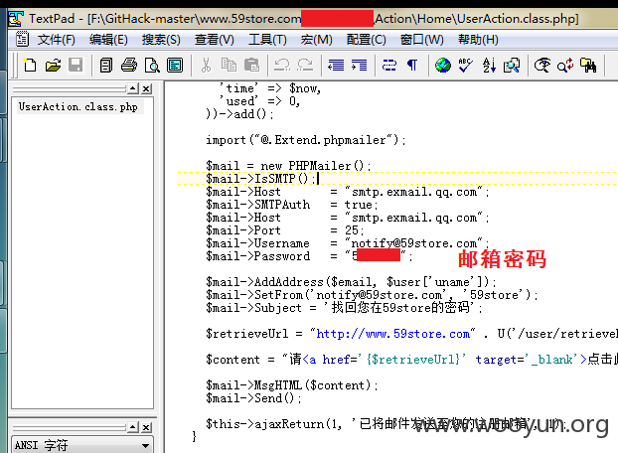Image resolution: width=618 pixels, height=453 pixels.
Task: Click the import("@.Extend.phpmailer") line
Action: (305, 140)
